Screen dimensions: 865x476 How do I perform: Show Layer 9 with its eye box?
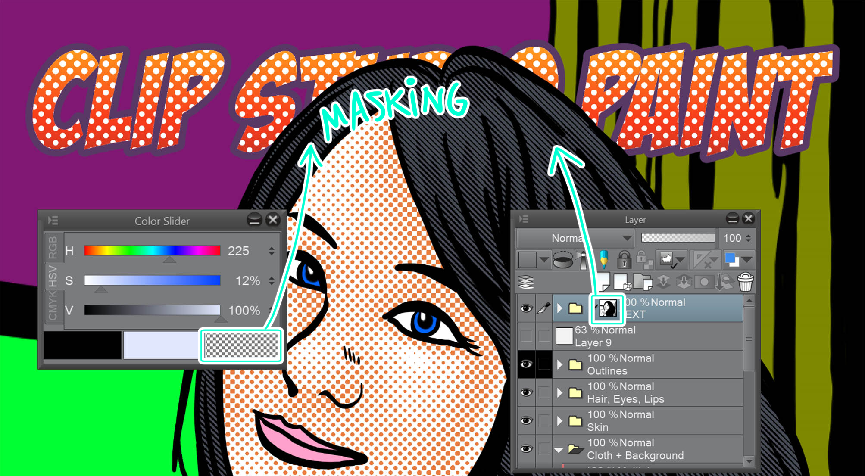pyautogui.click(x=526, y=336)
